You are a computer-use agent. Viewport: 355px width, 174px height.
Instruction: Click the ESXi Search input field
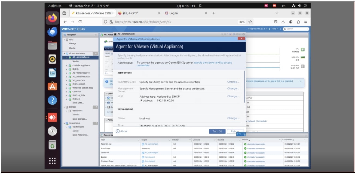(296, 29)
